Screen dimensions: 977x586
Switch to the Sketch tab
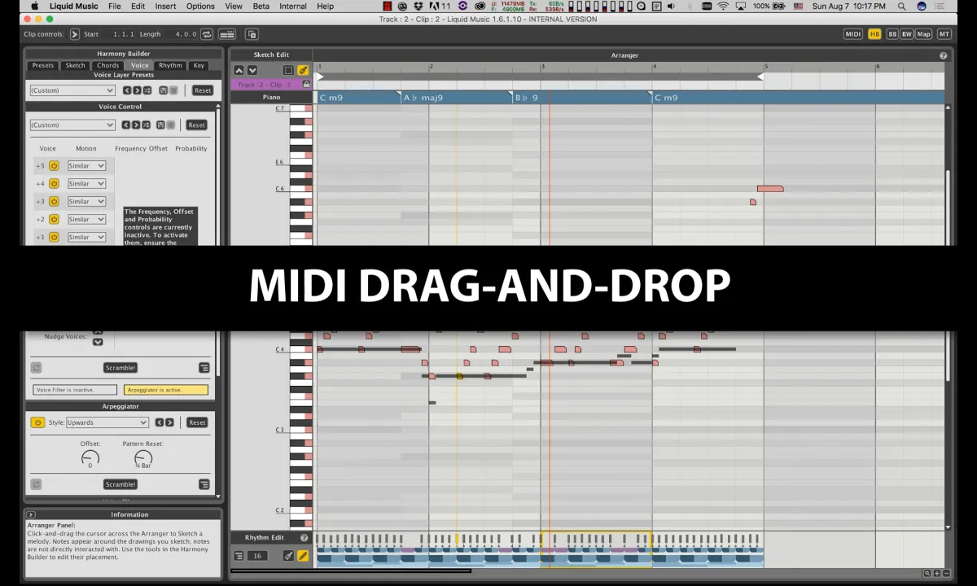75,65
